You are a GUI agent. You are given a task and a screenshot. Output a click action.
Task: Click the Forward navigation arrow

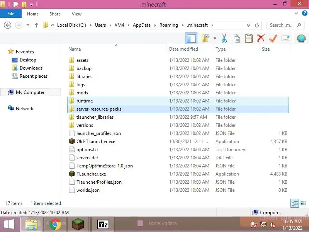[x=19, y=25]
